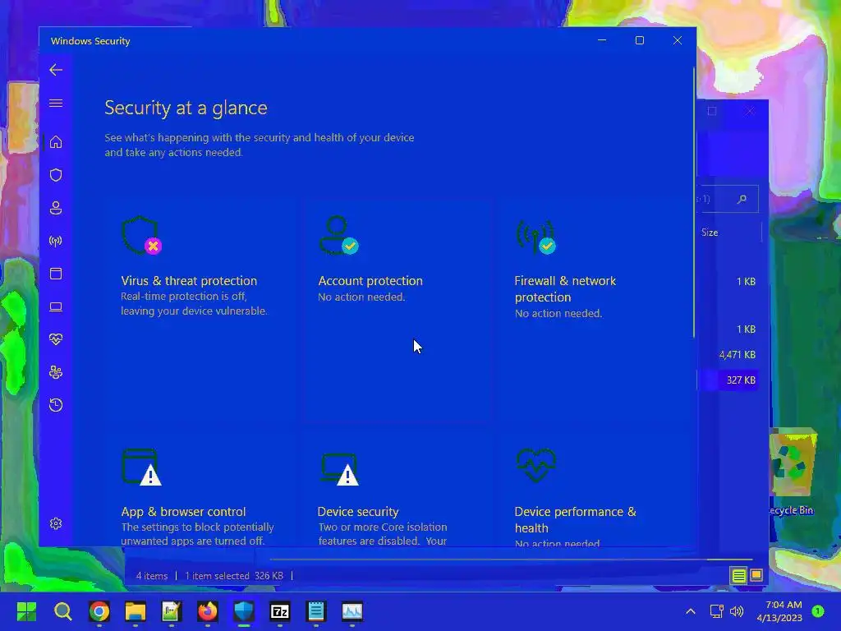Open 7-Zip from taskbar
841x631 pixels.
click(x=280, y=611)
